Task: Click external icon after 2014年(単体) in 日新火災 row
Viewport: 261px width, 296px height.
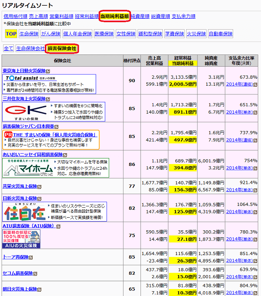Action: point(255,212)
